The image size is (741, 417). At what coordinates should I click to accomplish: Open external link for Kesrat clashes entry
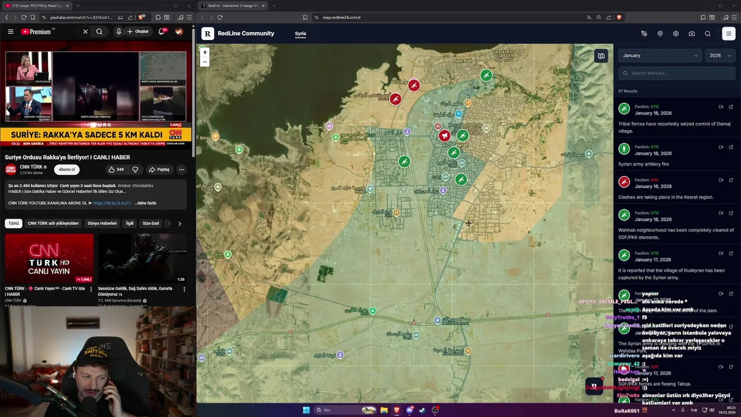[x=731, y=180]
